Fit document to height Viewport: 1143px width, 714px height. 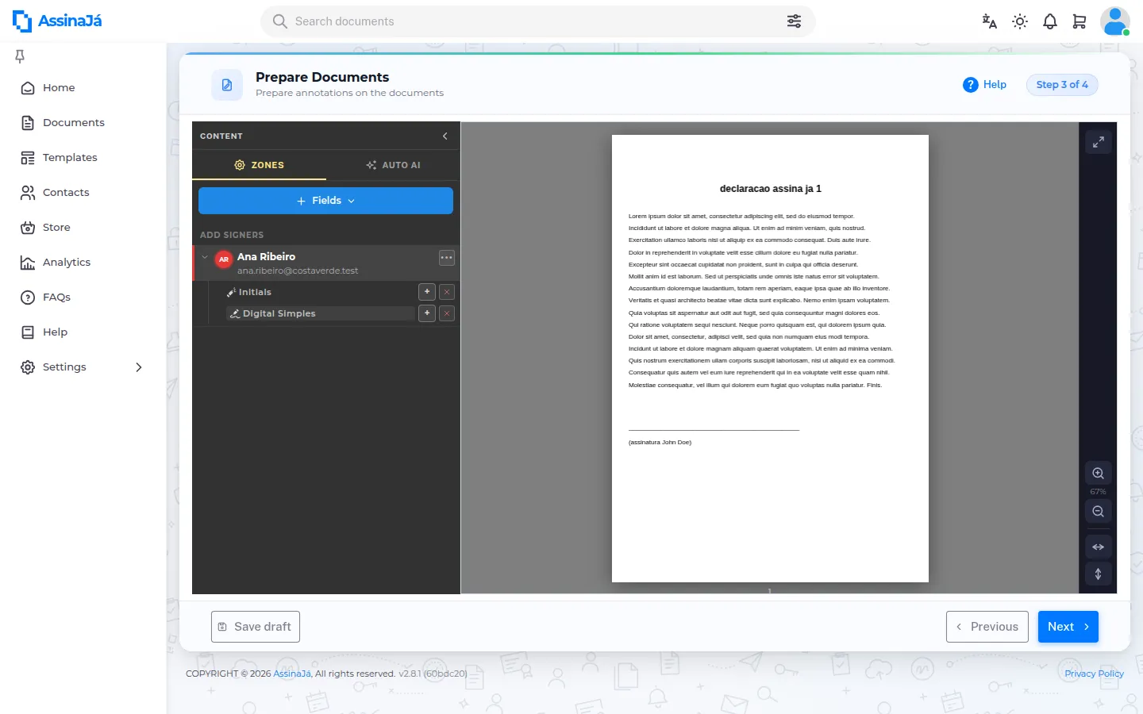(1099, 574)
